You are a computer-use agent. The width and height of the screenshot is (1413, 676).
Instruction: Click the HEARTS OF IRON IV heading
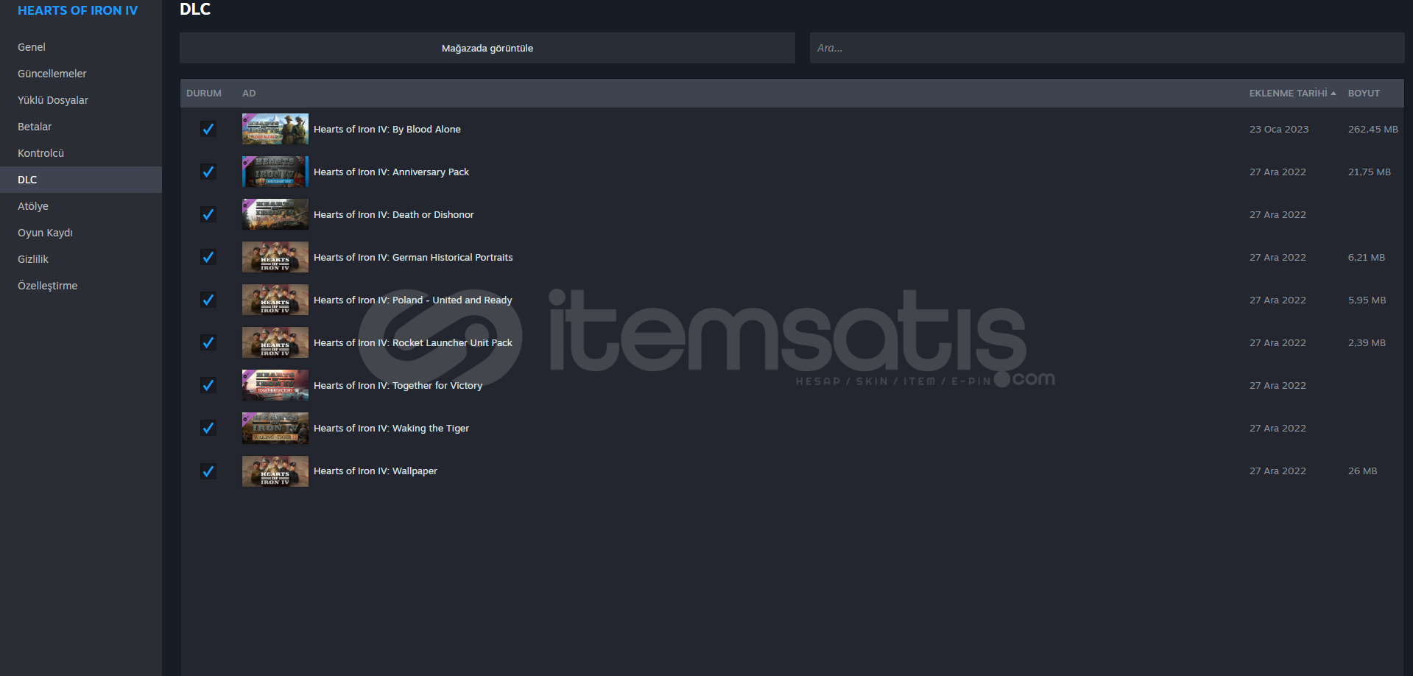click(x=78, y=10)
